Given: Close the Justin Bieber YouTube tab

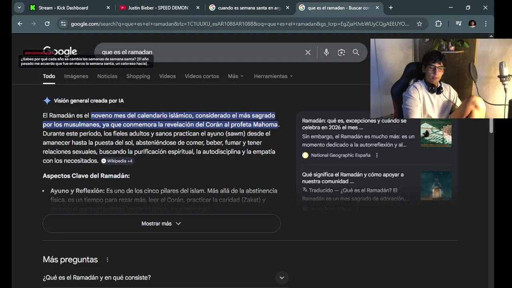Looking at the screenshot, I should coord(198,8).
